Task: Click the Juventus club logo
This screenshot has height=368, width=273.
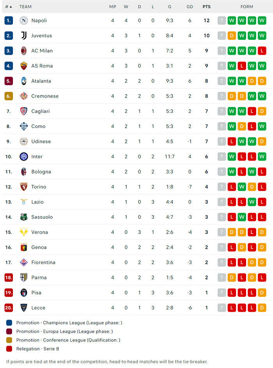Action: [24, 36]
